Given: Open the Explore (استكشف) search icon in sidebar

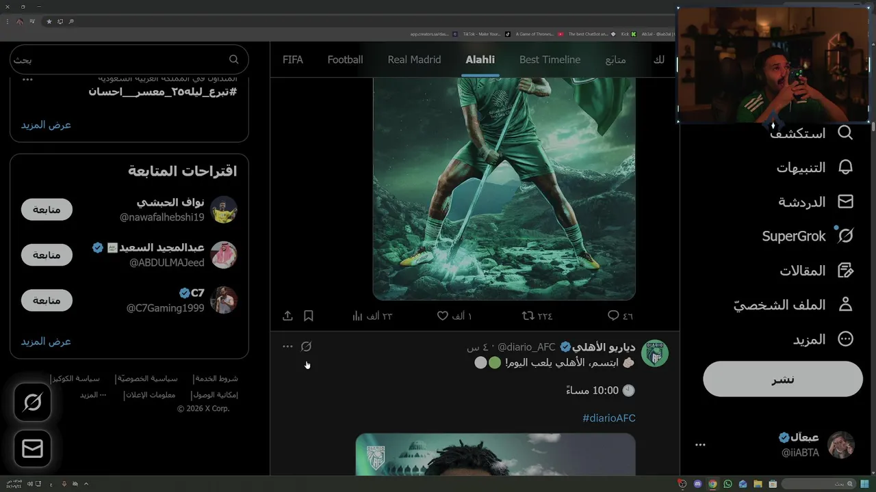Looking at the screenshot, I should point(845,133).
